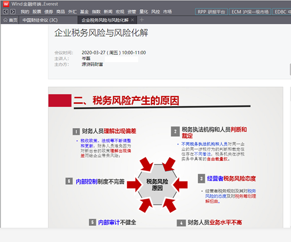Open the 股票 menu
This screenshot has width=291, height=242.
pos(37,11)
